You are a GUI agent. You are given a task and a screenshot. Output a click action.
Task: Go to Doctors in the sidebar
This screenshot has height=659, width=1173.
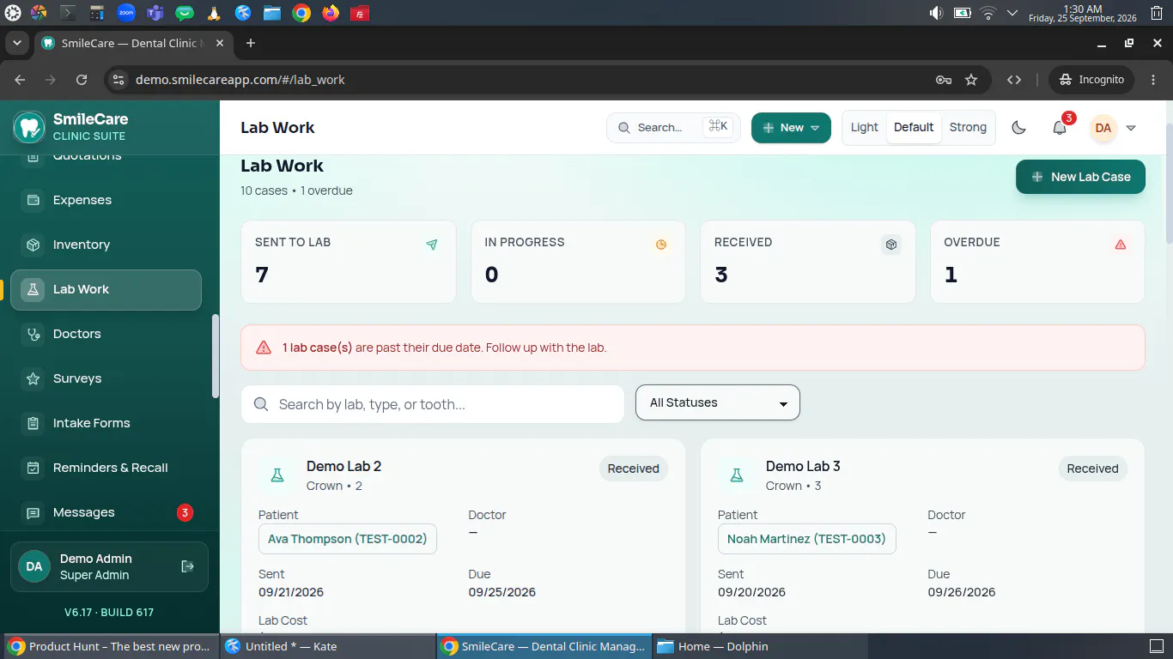(x=106, y=334)
